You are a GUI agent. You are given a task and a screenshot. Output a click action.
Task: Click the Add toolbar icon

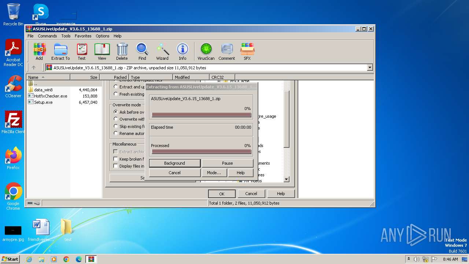(x=39, y=52)
